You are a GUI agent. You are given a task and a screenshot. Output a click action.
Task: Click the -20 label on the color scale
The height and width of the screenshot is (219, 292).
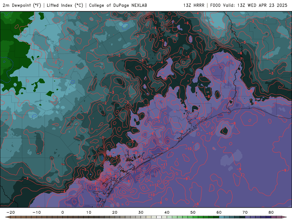pyautogui.click(x=11, y=212)
